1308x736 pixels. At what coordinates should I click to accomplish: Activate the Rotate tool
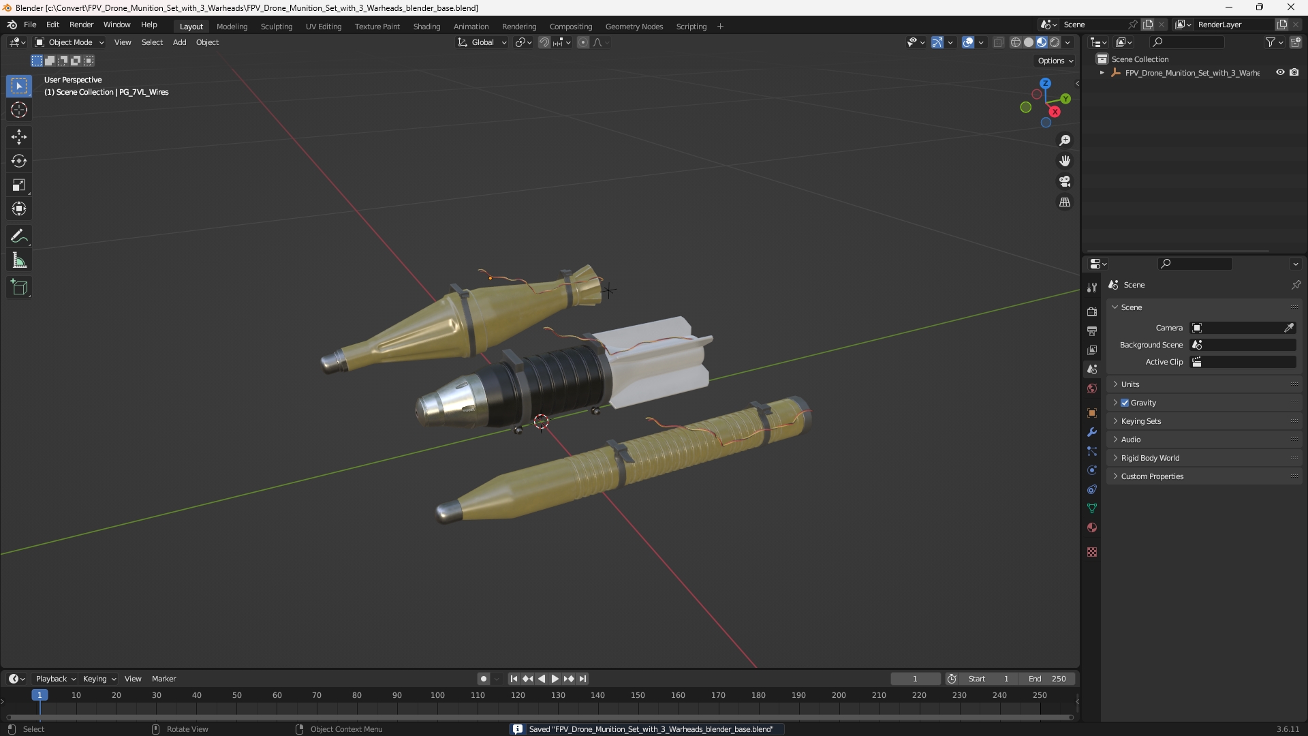19,161
